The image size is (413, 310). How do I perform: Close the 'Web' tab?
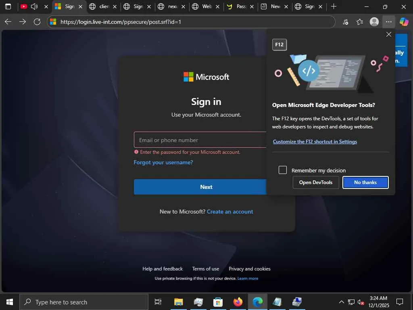tap(217, 6)
